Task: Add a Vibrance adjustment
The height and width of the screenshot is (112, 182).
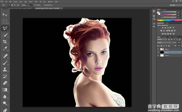Action: (173, 28)
